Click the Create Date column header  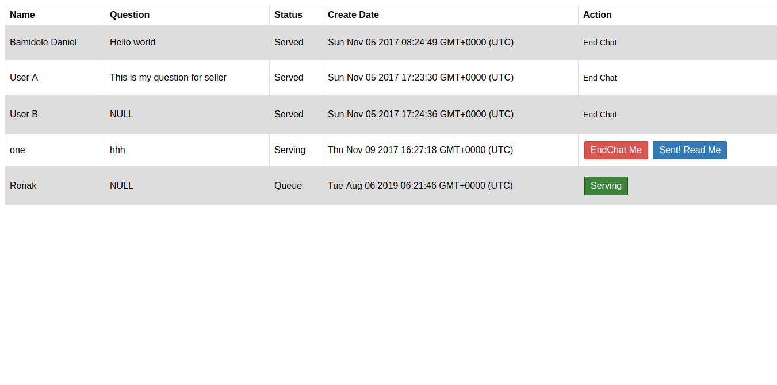pyautogui.click(x=353, y=15)
